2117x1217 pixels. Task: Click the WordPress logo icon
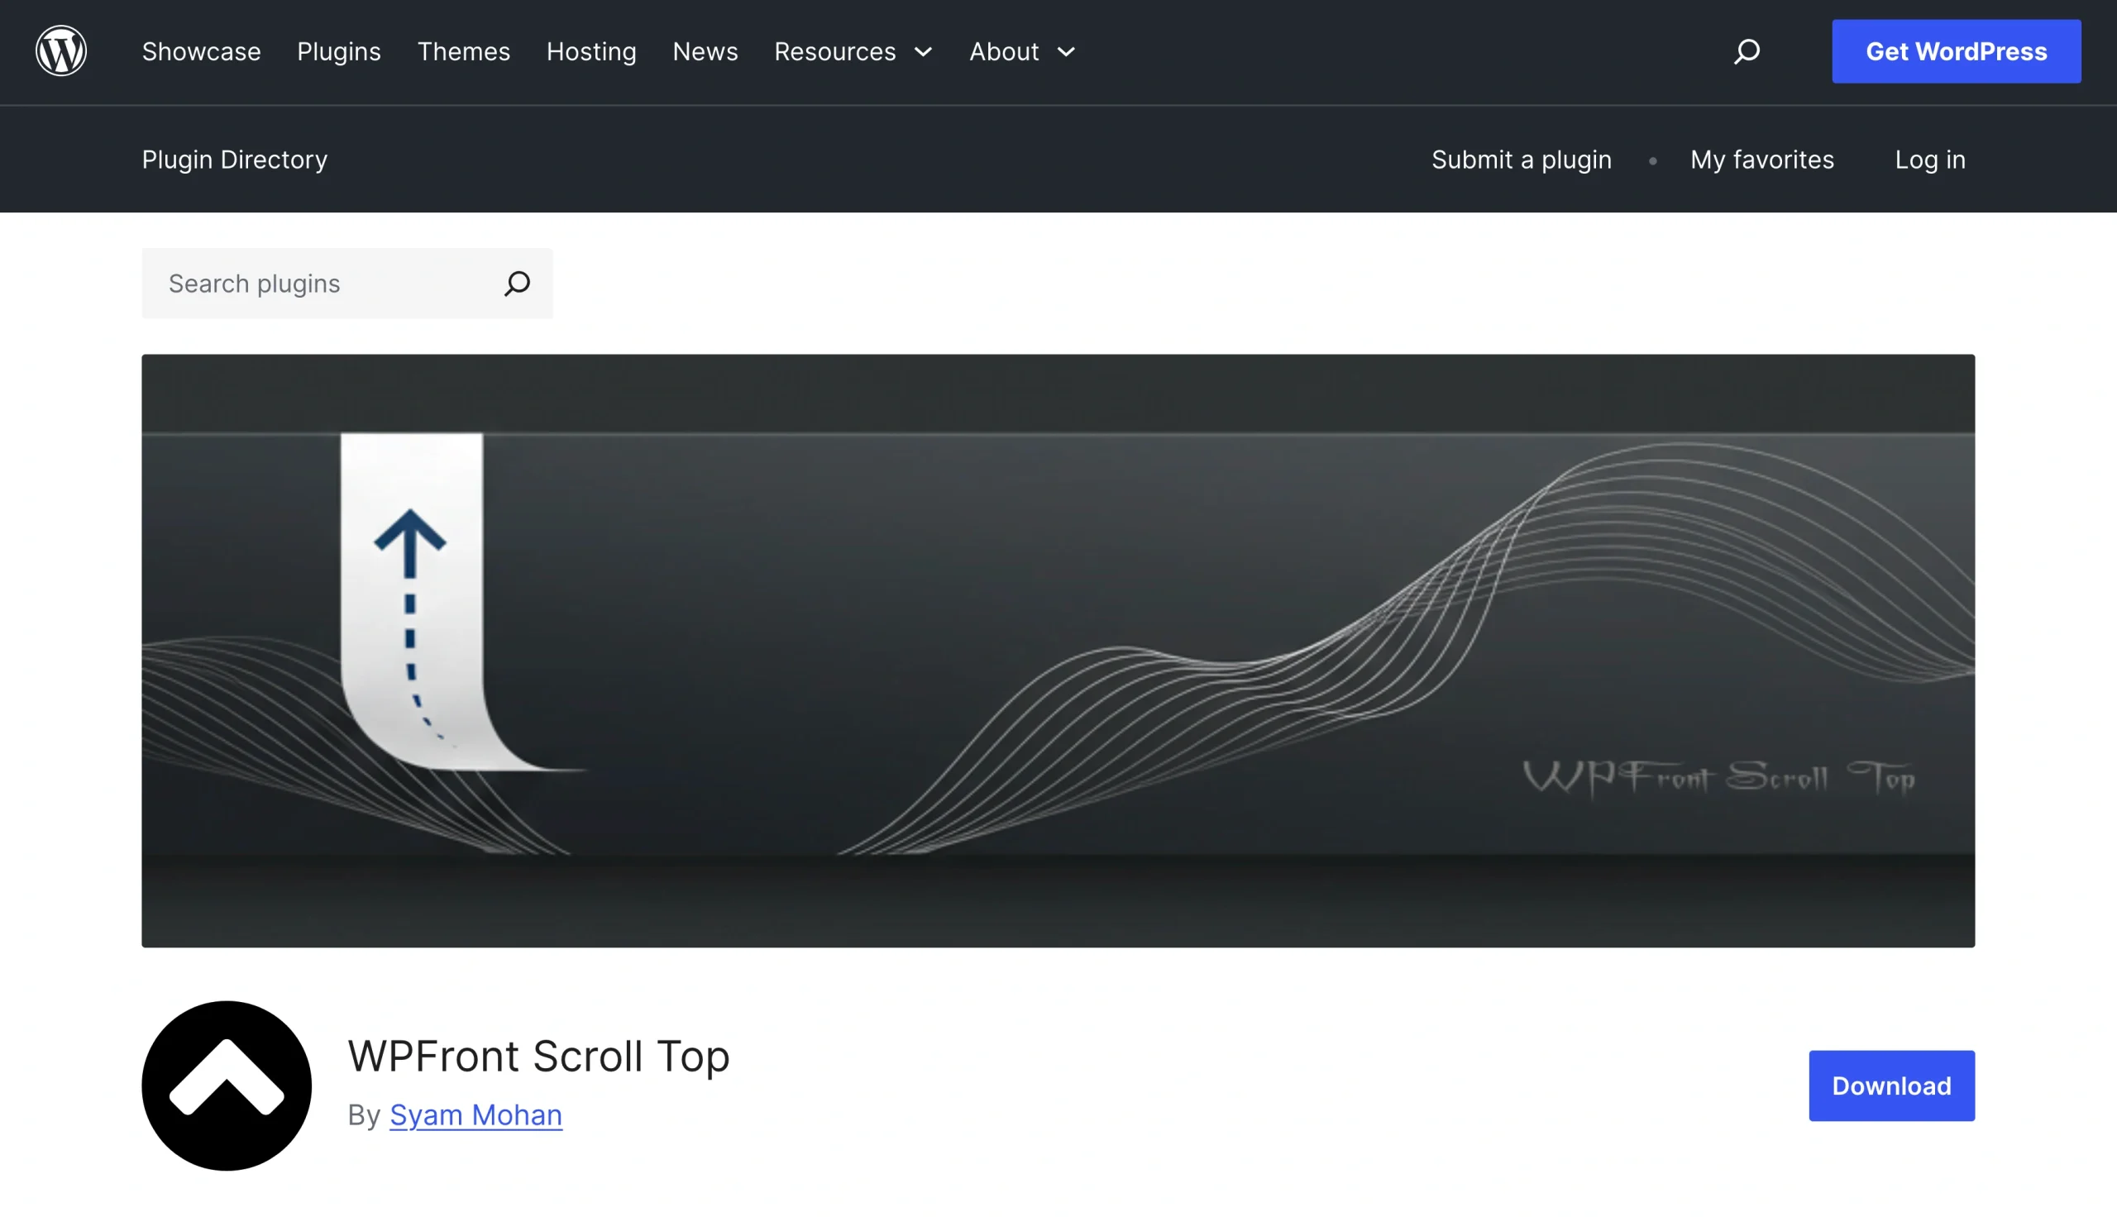coord(61,51)
